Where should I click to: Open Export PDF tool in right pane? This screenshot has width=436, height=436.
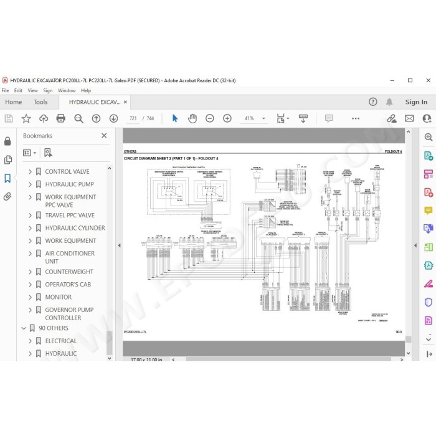429,156
